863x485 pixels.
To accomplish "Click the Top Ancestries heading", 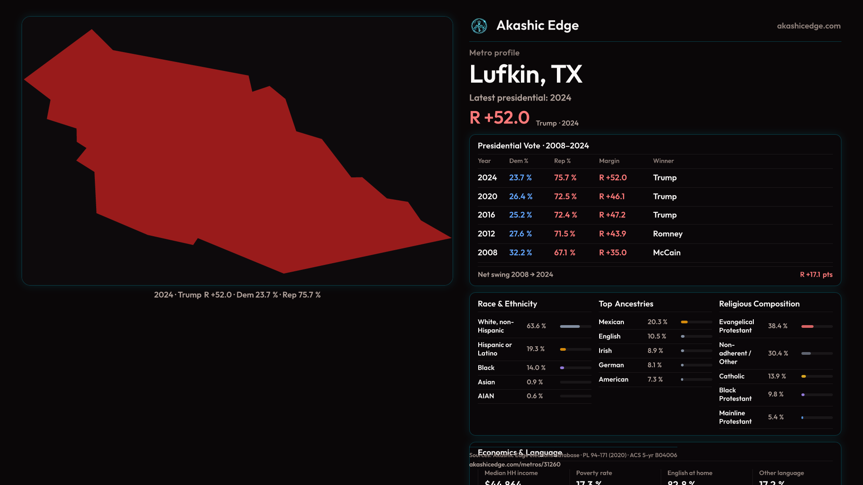I will click(x=626, y=304).
